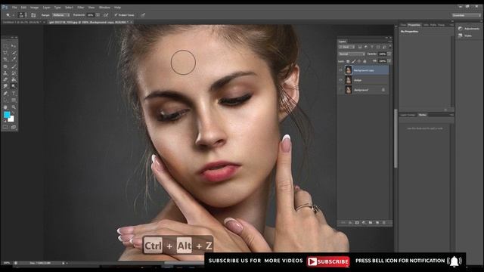Toggle lock image pixels
Viewport: 484px width, 272px height.
354,61
